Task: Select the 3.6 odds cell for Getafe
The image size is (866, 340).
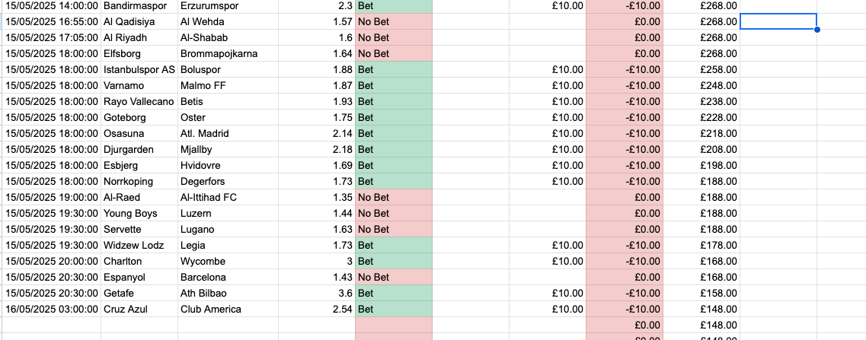Action: tap(317, 293)
